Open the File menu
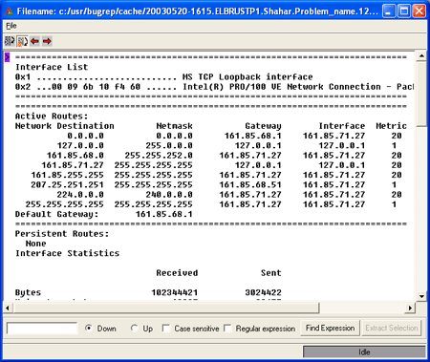430x362 pixels. (x=11, y=26)
